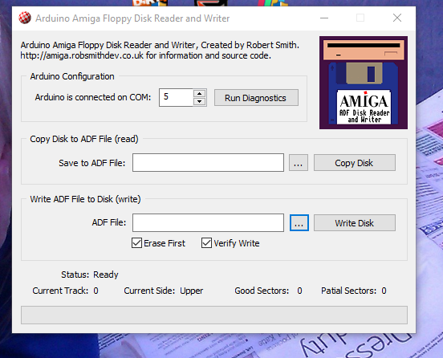Click Write Disk button
The image size is (443, 358).
pos(354,223)
